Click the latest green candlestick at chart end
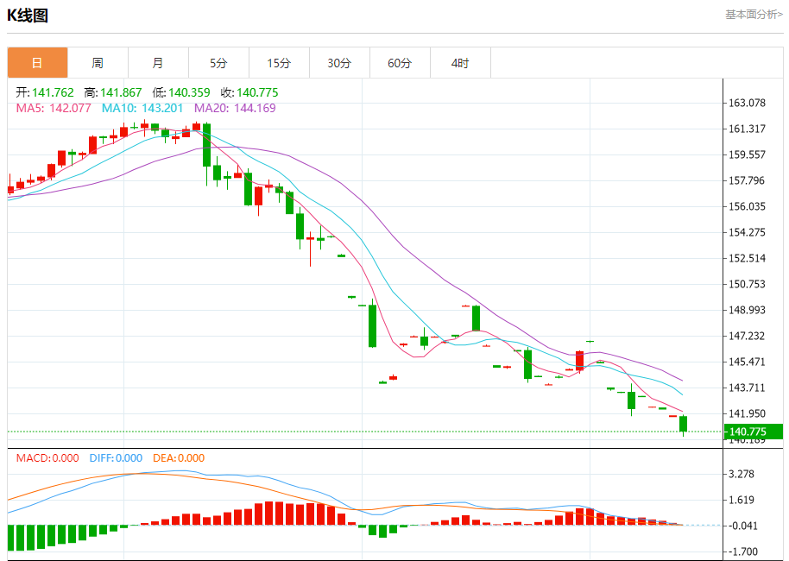The height and width of the screenshot is (561, 789). [x=683, y=424]
